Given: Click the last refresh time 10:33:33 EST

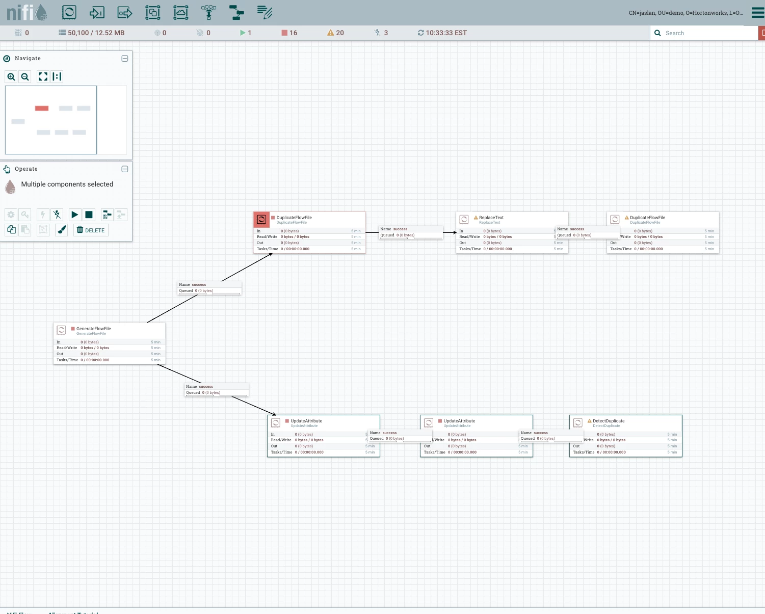Looking at the screenshot, I should click(x=442, y=33).
